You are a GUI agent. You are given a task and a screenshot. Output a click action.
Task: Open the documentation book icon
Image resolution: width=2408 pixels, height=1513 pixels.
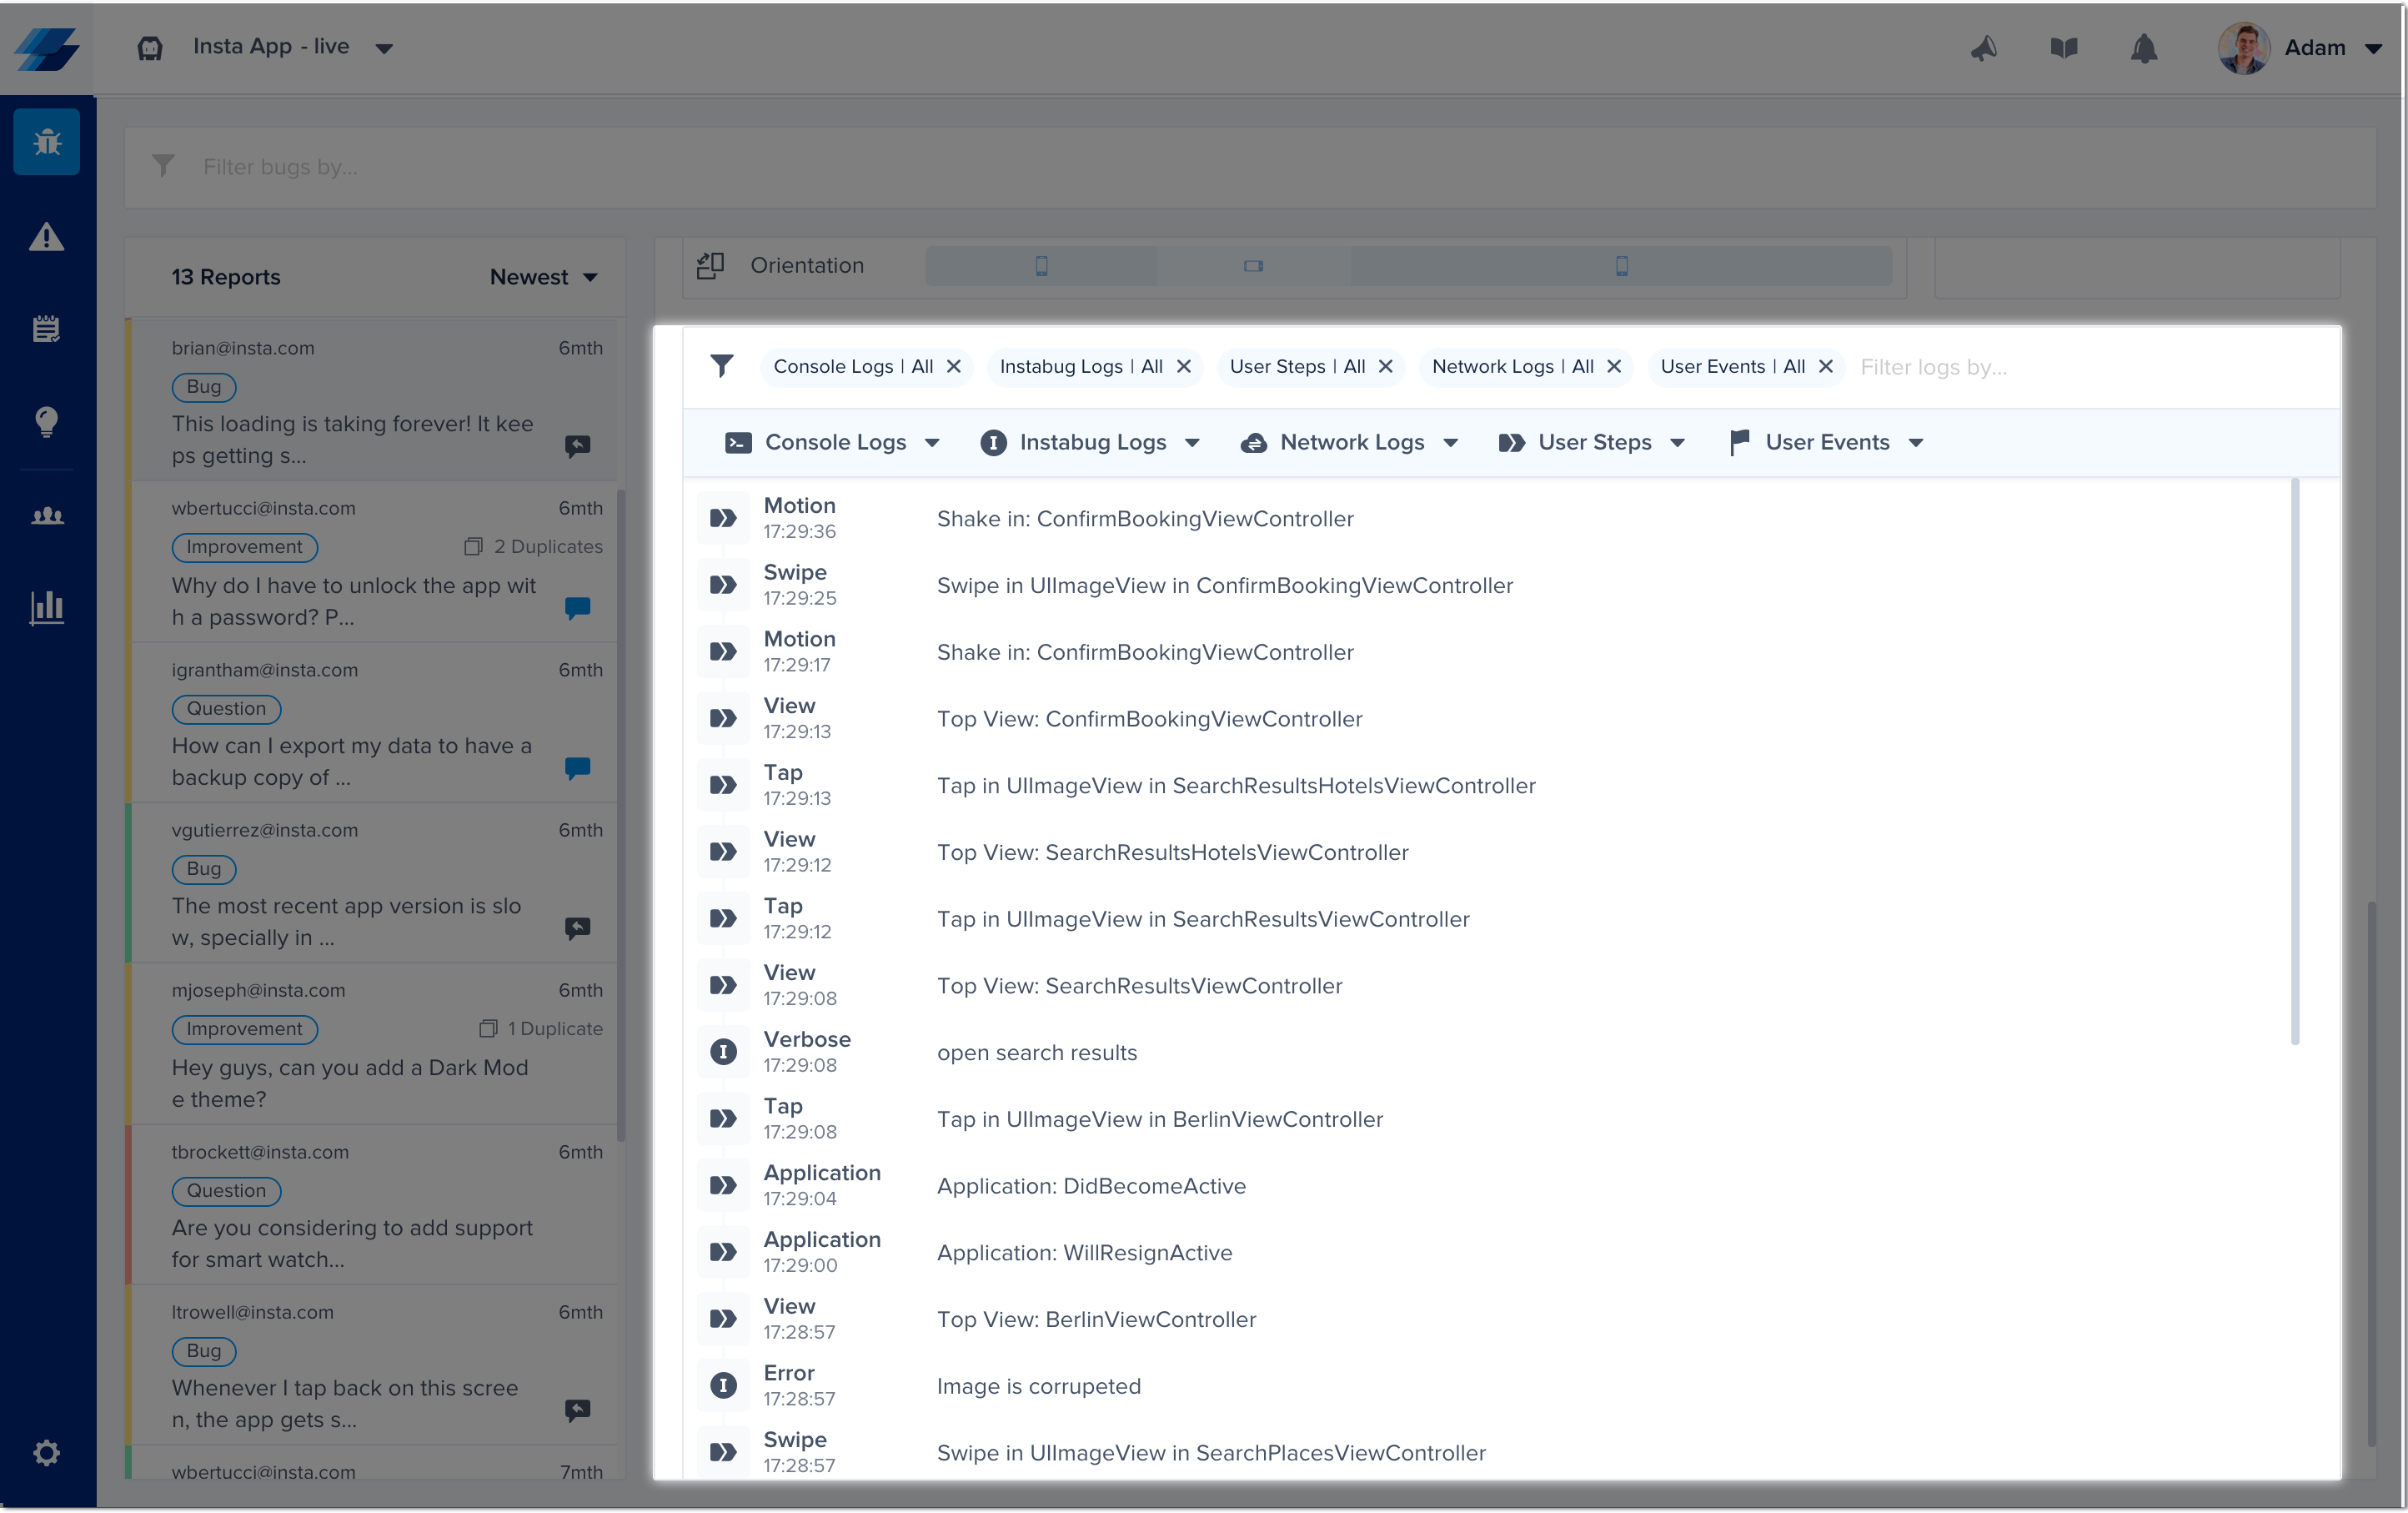2064,48
